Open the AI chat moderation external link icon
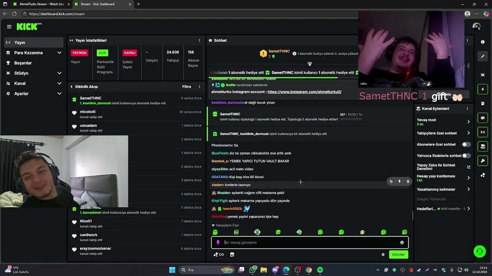The width and height of the screenshot is (492, 276). pyautogui.click(x=469, y=167)
